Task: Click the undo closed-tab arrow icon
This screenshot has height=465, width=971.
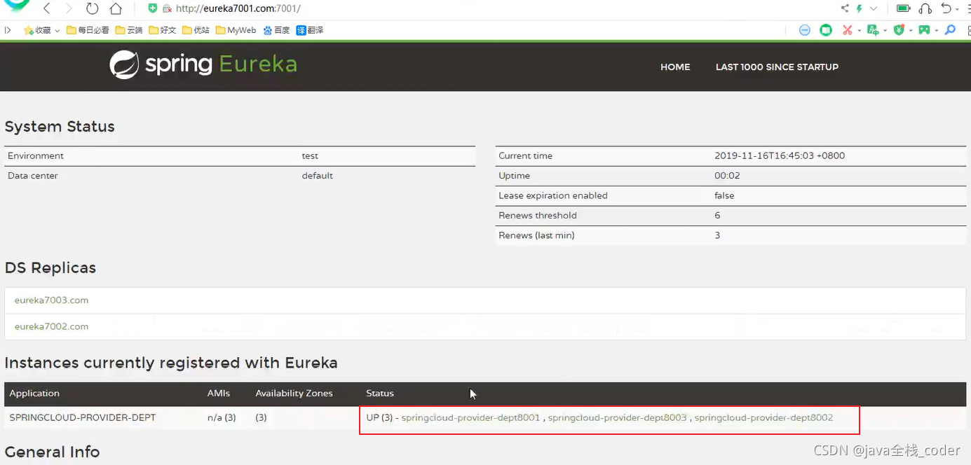Action: [x=947, y=8]
